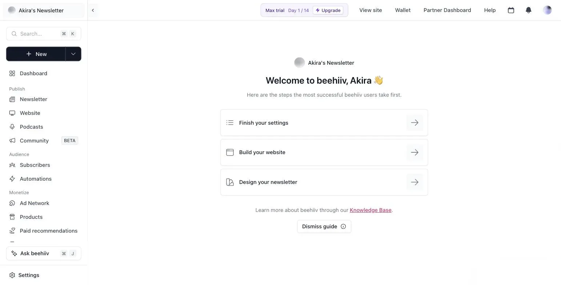Open the Ask beehiiv assistant button
The image size is (561, 285).
44,253
